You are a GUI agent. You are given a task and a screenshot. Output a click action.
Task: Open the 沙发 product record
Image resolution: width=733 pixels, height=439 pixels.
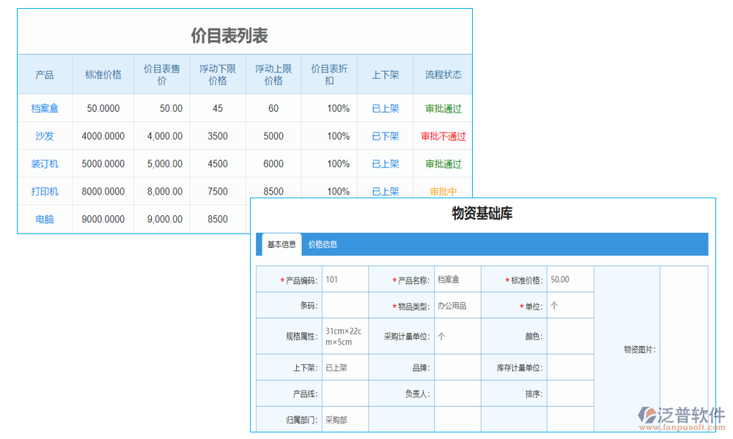[45, 135]
